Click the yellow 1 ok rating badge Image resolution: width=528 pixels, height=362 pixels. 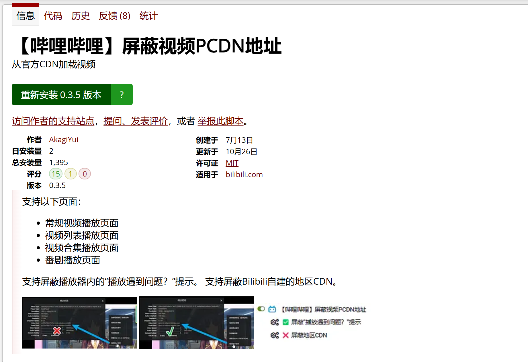[x=71, y=174]
